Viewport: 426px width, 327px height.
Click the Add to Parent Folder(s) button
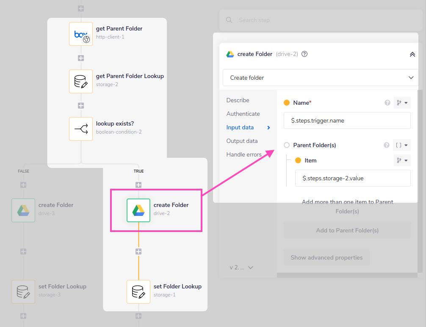pyautogui.click(x=347, y=230)
